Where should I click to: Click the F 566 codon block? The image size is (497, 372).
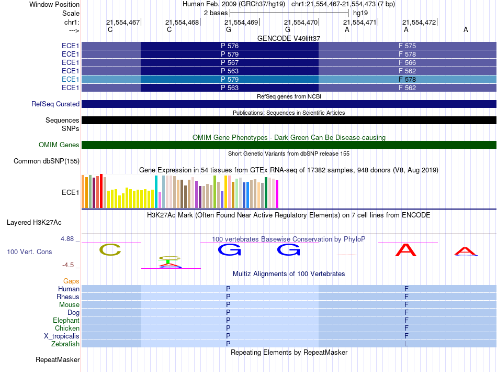pos(408,62)
